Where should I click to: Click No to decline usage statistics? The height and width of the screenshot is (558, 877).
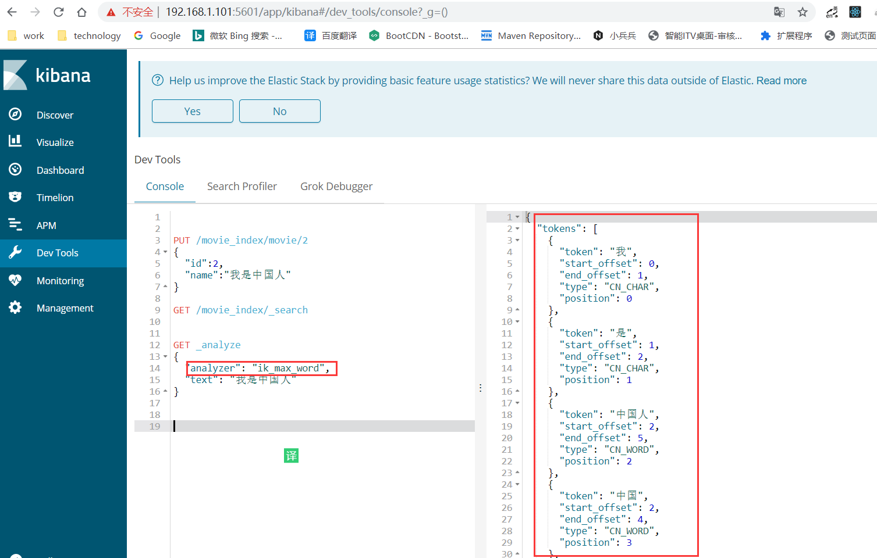tap(280, 111)
